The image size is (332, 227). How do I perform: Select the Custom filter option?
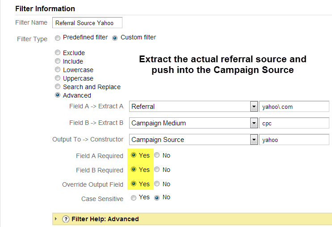(x=115, y=38)
